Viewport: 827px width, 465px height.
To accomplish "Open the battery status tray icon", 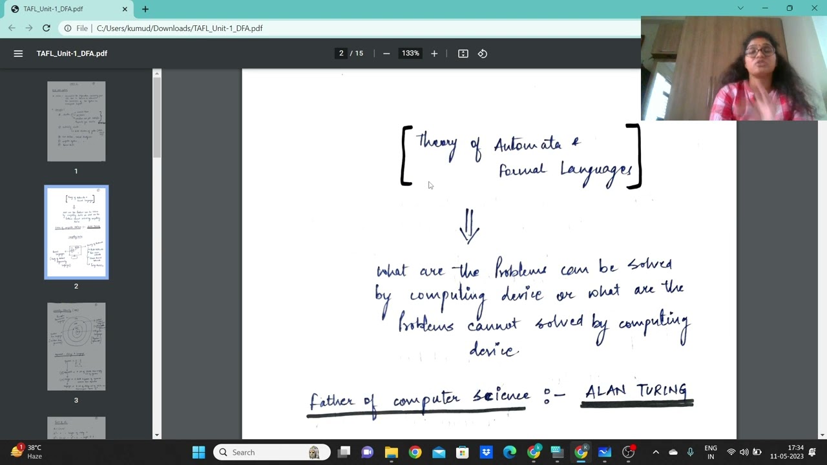I will pos(757,452).
